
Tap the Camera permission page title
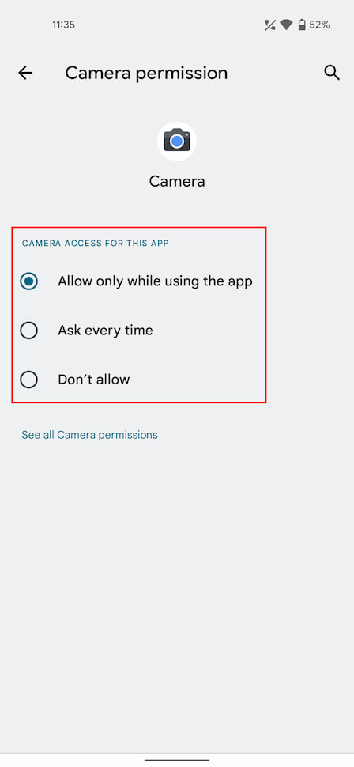[x=146, y=73]
